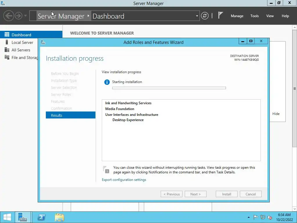Click User Interfaces and Infrastructure entry

[132, 114]
